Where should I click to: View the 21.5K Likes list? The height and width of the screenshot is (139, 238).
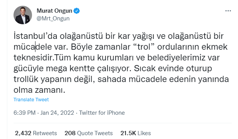(x=136, y=133)
